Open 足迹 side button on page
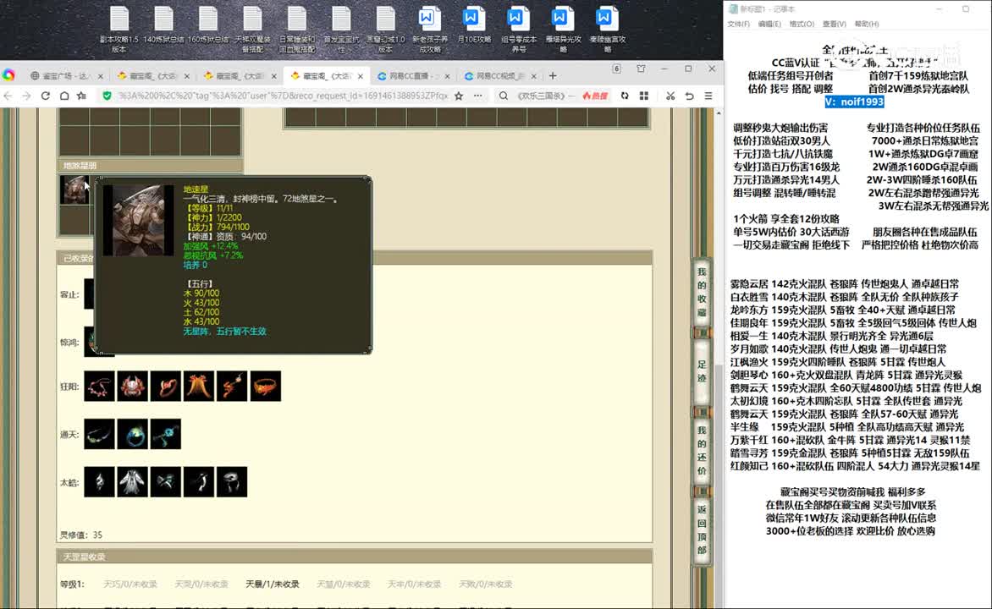 coord(702,372)
